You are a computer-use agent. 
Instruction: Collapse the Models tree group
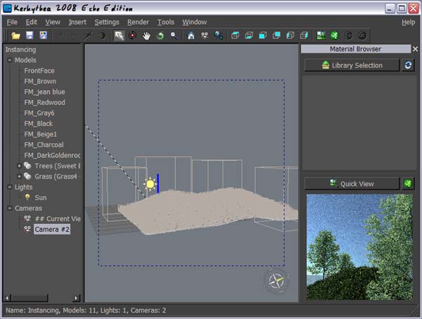coord(10,60)
